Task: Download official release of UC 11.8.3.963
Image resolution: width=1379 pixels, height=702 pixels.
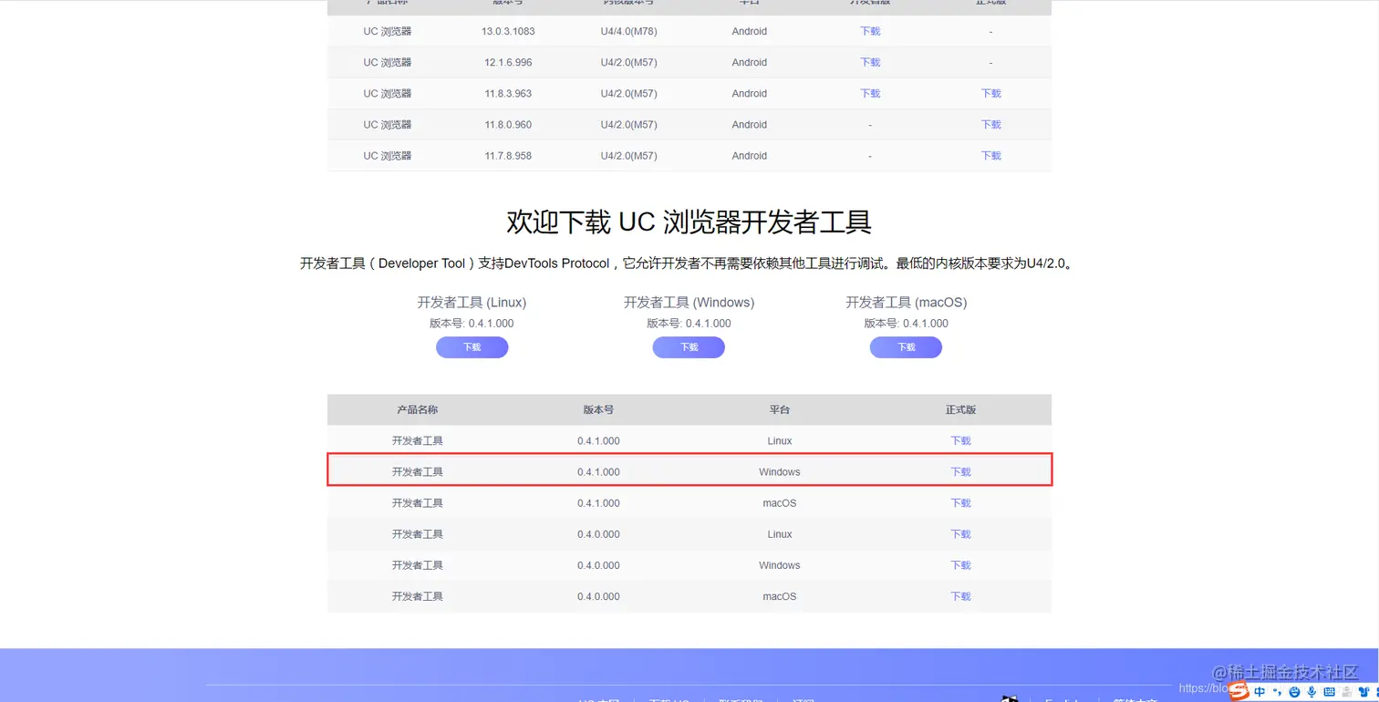Action: (x=990, y=93)
